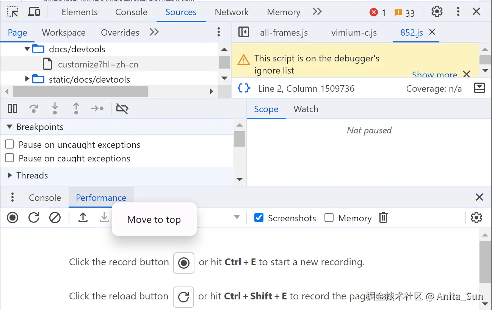Switch to the Network tab
Viewport: 492px width, 310px height.
click(x=232, y=12)
